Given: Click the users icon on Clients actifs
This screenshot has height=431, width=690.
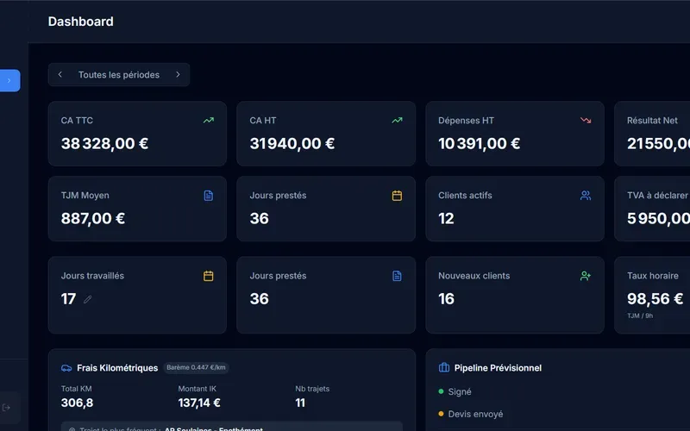Looking at the screenshot, I should coord(586,196).
